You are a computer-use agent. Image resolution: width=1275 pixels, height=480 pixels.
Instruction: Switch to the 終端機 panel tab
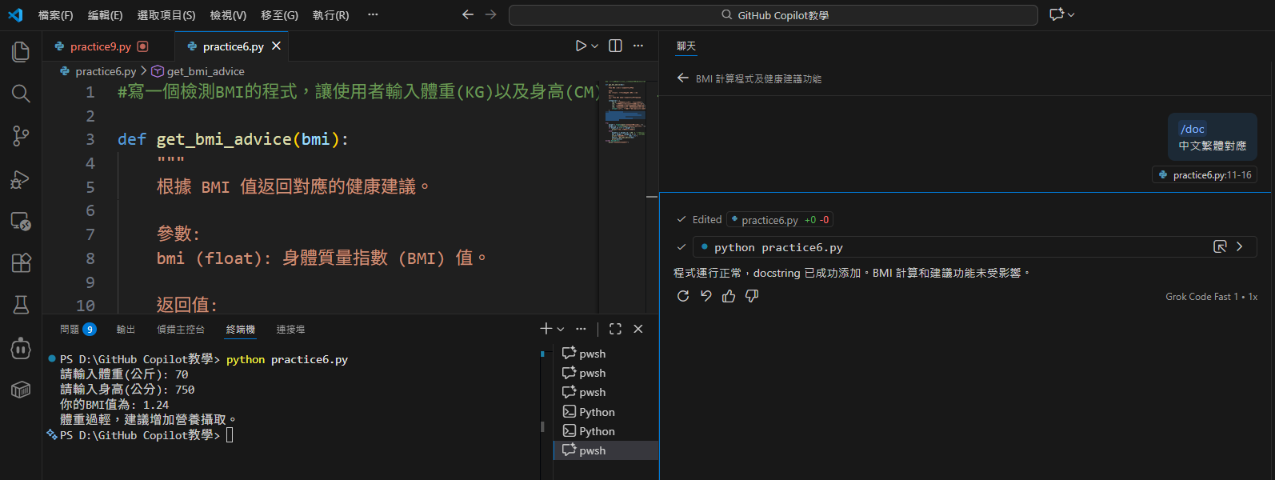point(241,329)
